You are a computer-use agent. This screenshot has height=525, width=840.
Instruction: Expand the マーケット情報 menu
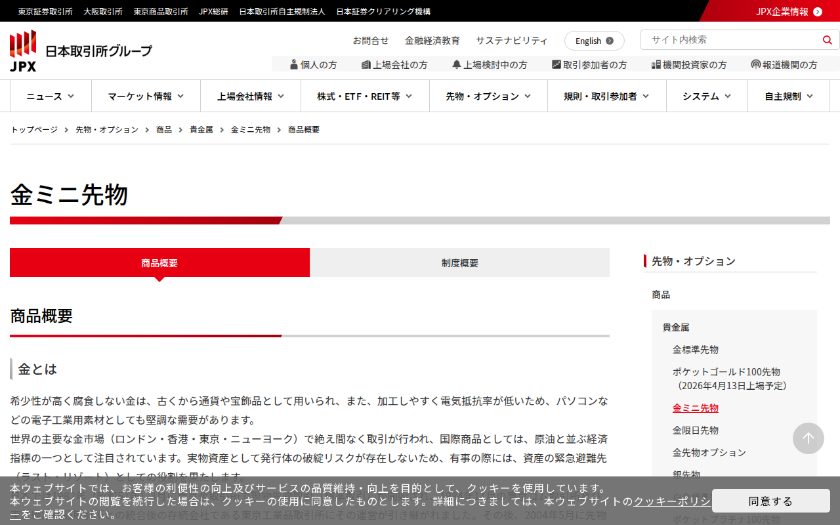(x=146, y=96)
